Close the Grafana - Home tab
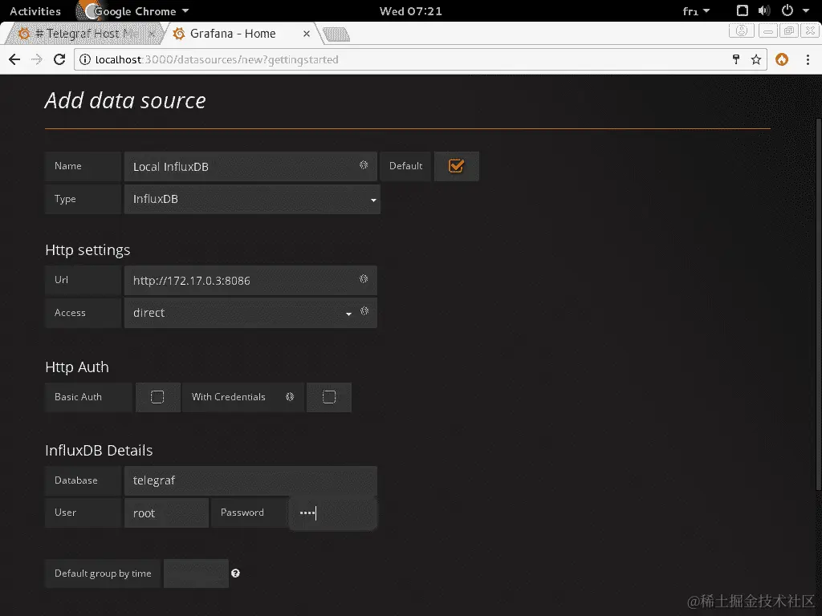The width and height of the screenshot is (822, 616). [307, 34]
